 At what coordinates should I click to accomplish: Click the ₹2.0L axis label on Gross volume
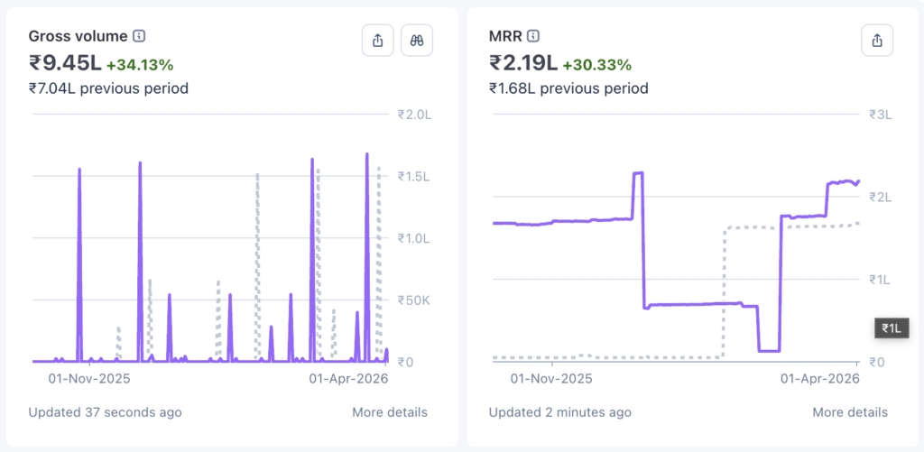415,115
